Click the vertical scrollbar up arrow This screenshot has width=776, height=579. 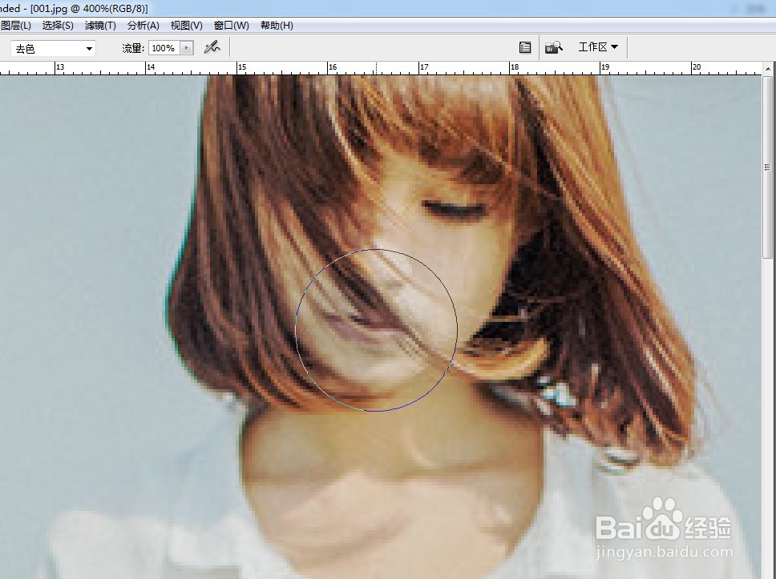[x=768, y=69]
